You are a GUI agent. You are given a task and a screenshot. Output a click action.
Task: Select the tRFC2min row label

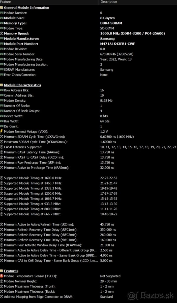[41, 235]
